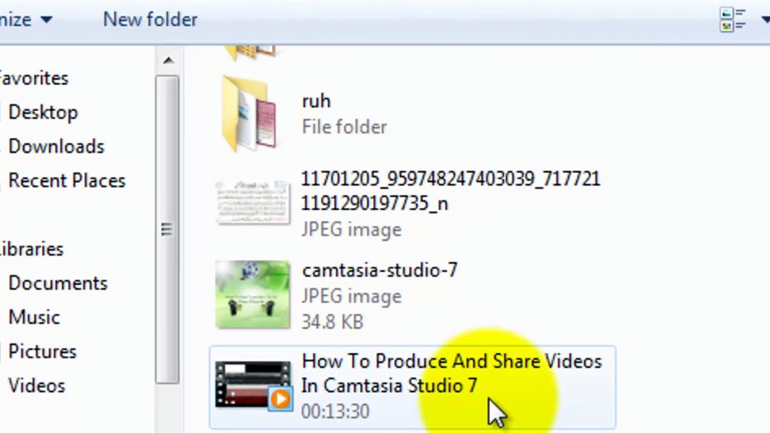This screenshot has width=770, height=433.
Task: Click the '00:13:30' video duration text
Action: (x=335, y=412)
